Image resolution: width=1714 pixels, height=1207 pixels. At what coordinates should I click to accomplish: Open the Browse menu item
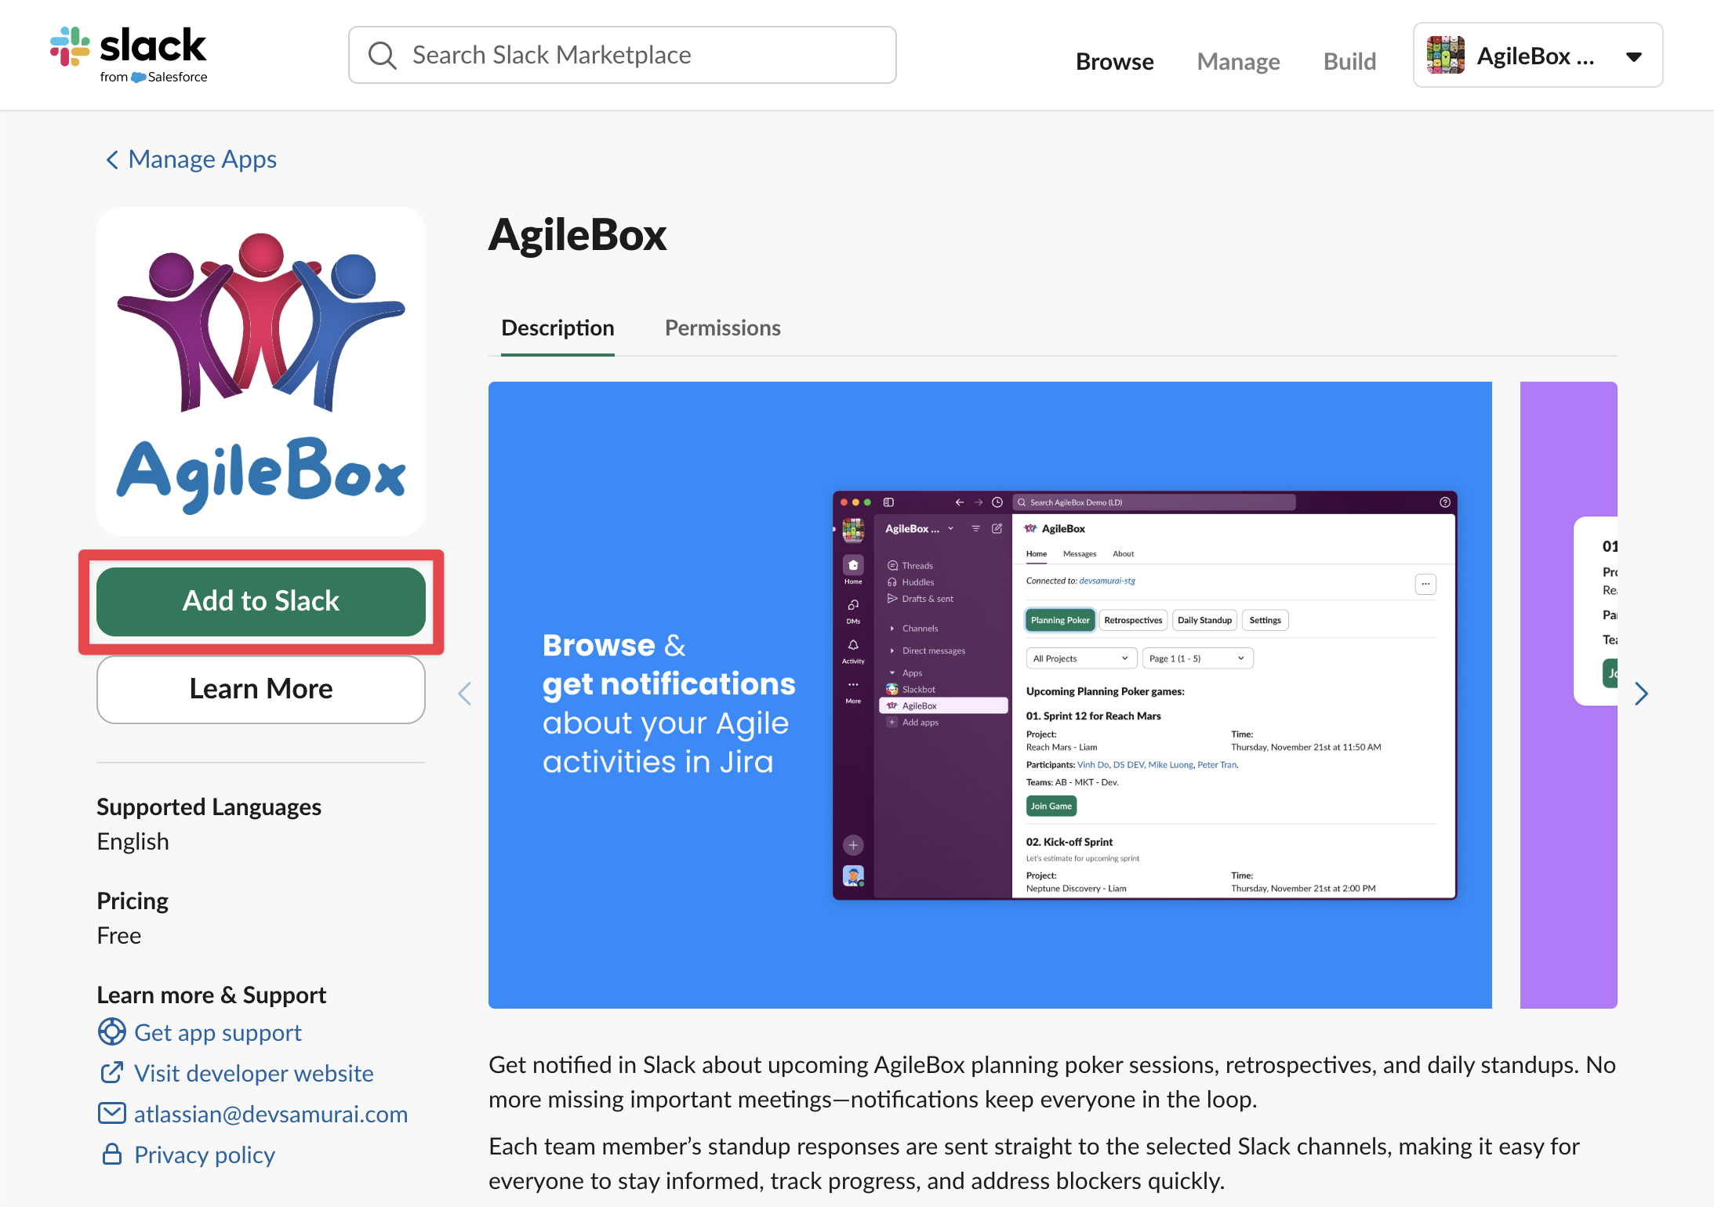point(1114,61)
